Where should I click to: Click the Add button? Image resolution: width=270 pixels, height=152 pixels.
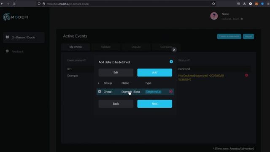tap(155, 73)
